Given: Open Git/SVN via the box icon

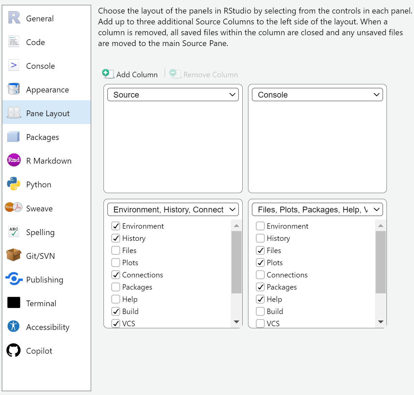Looking at the screenshot, I should pyautogui.click(x=14, y=255).
